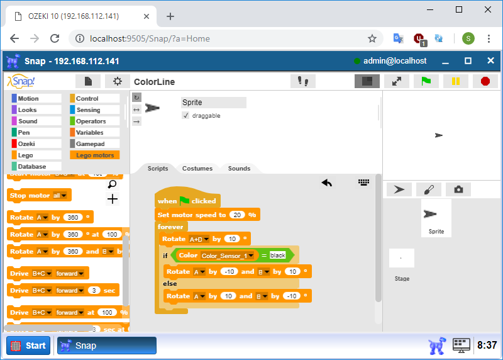Paint a new sprite with brush icon
The height and width of the screenshot is (360, 503).
pos(429,189)
